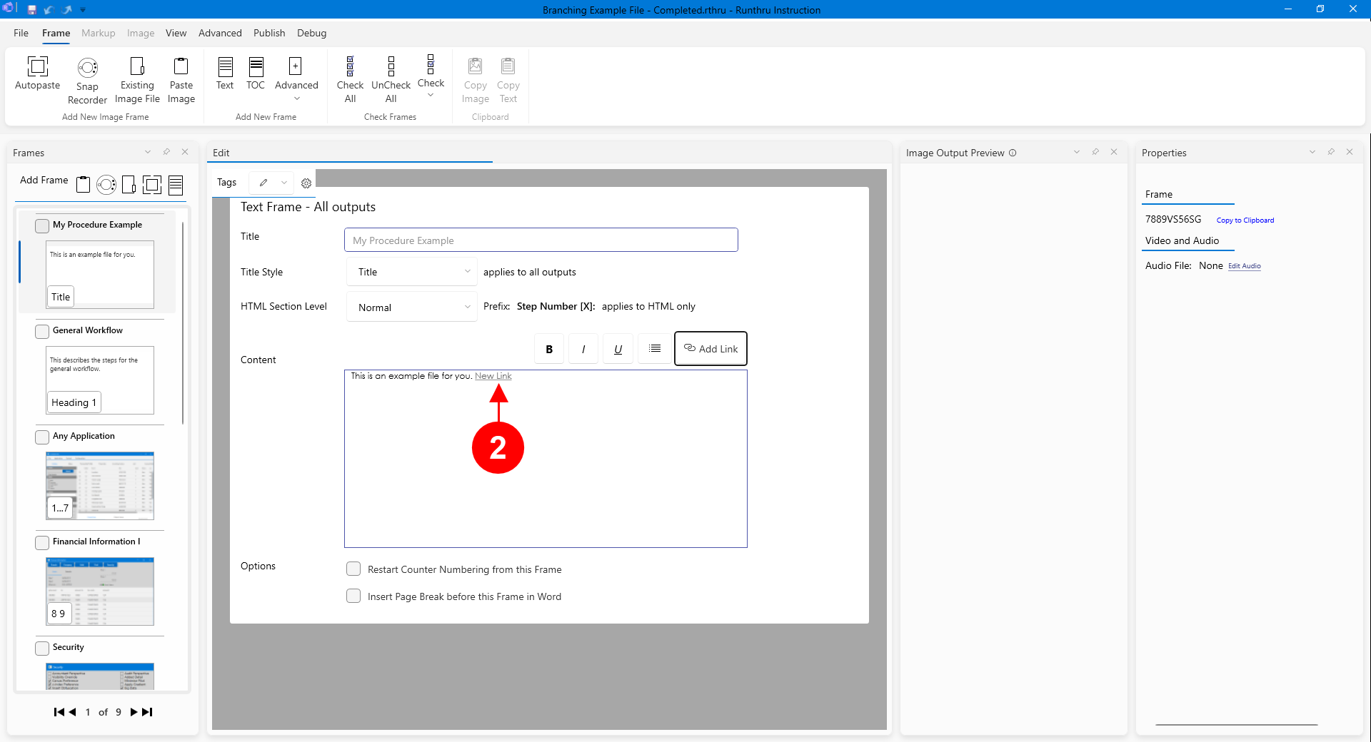Expand the HTML Section Level dropdown

[x=412, y=308]
